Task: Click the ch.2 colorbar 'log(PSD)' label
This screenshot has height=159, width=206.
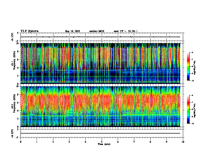Action: [195, 110]
